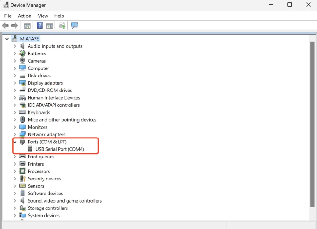Click Scan for hardware changes monitor icon
317x229 pixels.
click(75, 25)
